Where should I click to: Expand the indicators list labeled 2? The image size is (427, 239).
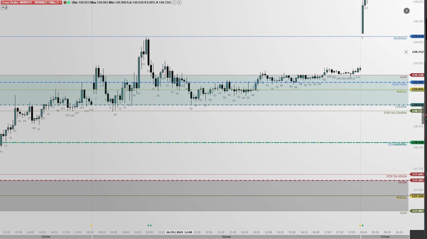(4, 8)
